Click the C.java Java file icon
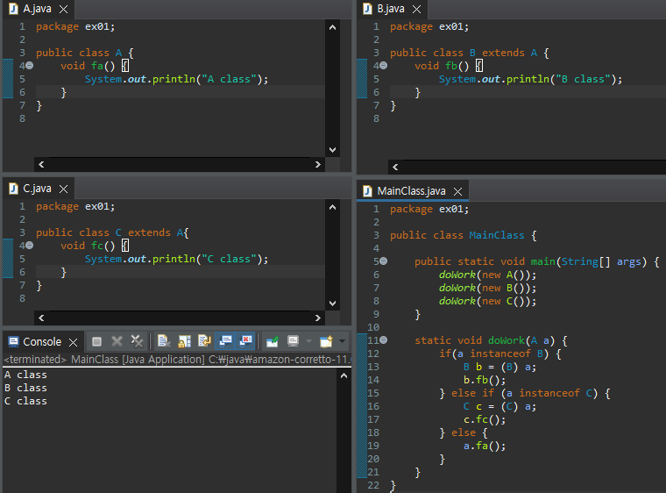The image size is (666, 493). 14,189
